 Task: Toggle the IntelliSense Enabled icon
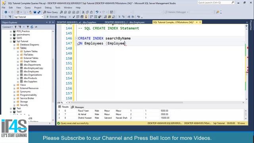pyautogui.click(x=86, y=17)
